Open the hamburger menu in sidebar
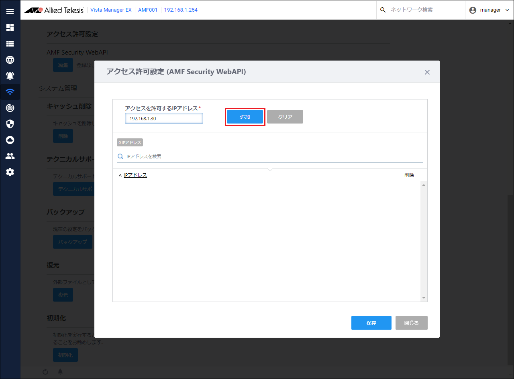The height and width of the screenshot is (379, 514). click(10, 11)
